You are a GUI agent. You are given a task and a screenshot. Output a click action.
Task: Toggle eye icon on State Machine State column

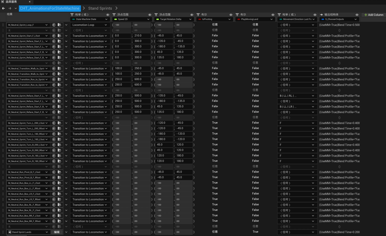coord(108,15)
